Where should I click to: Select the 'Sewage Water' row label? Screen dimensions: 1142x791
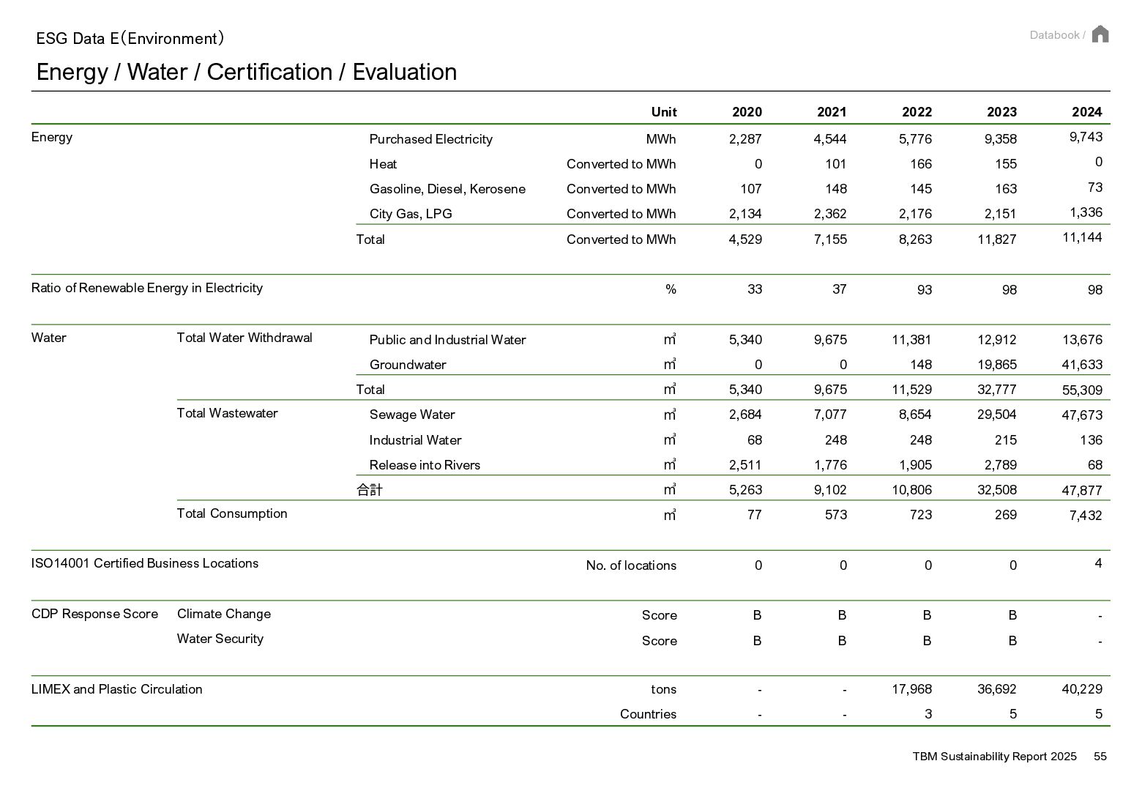(412, 415)
